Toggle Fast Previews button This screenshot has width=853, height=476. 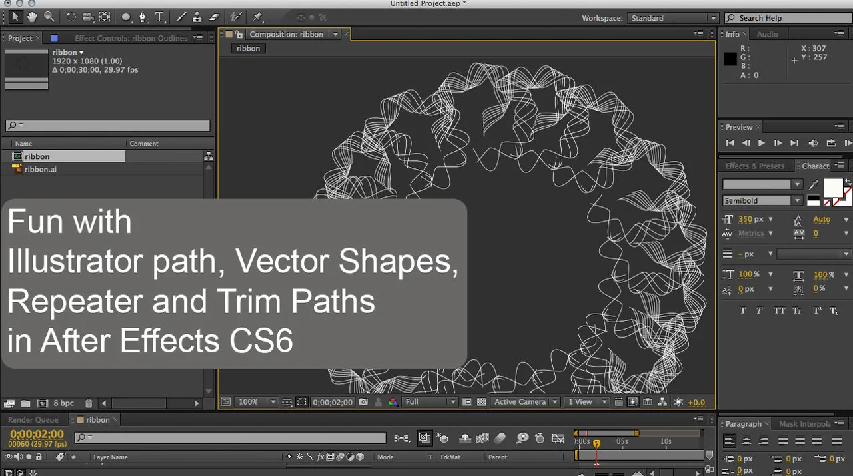point(633,402)
